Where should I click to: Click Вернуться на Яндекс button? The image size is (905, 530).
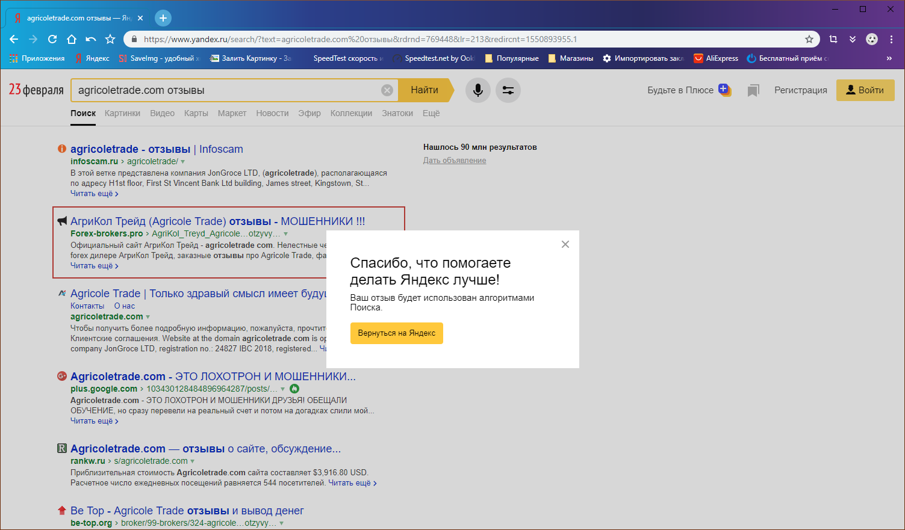(397, 333)
